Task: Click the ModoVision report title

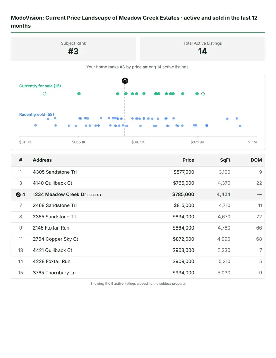Action: [134, 22]
